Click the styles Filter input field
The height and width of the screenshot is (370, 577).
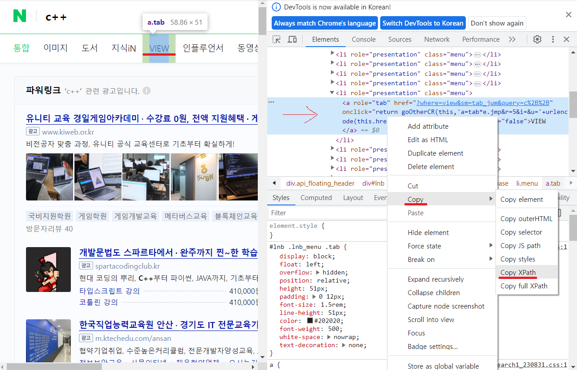[x=327, y=213]
